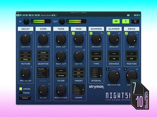Click the HOLD button
Screen dimensions: 157x117
click(25, 98)
